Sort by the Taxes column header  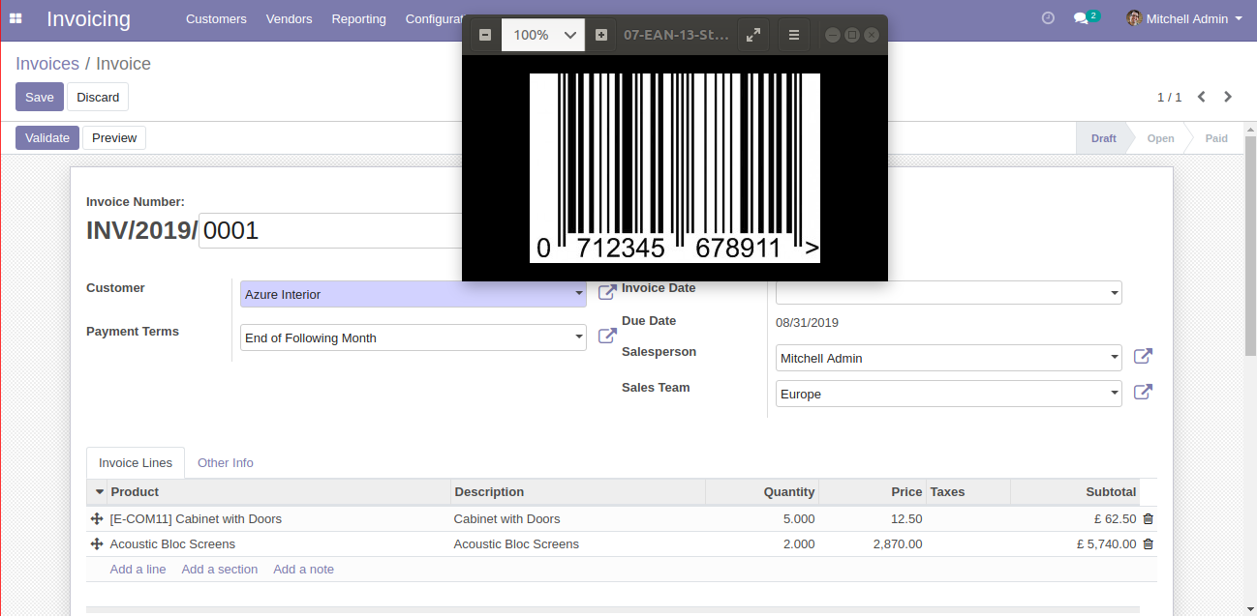point(968,492)
